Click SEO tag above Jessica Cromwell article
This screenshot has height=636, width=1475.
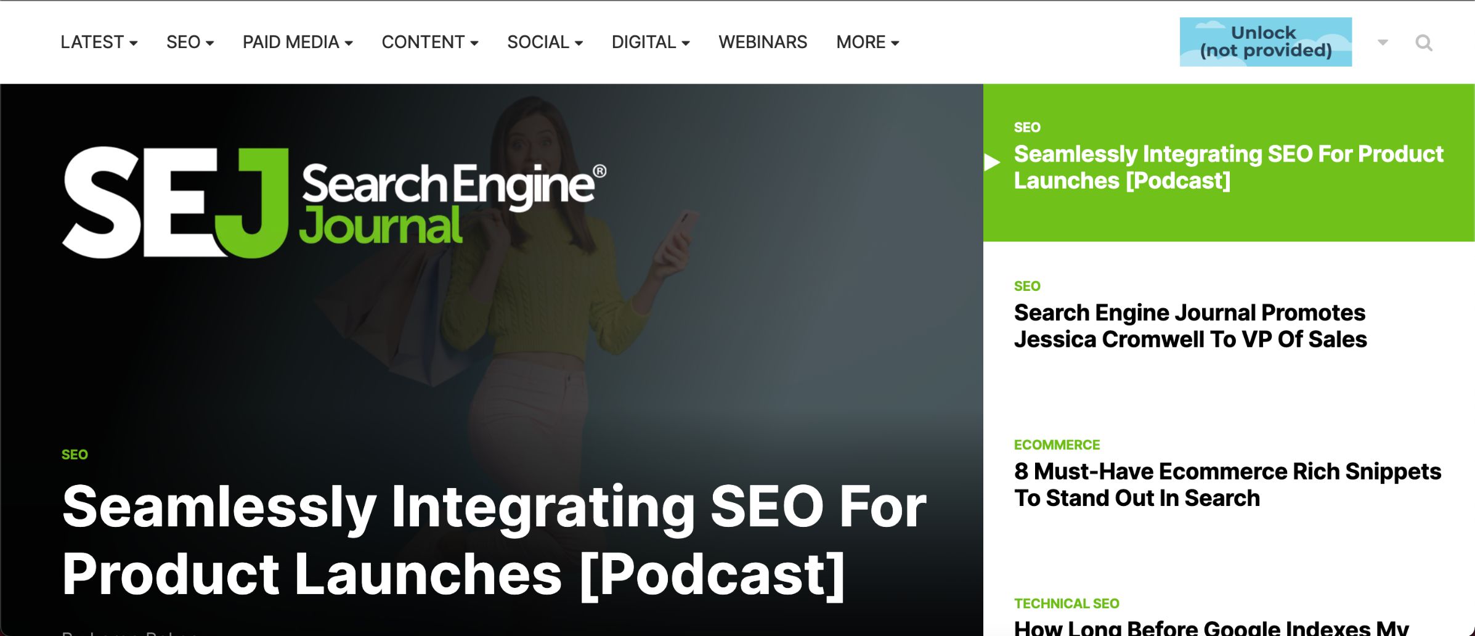[x=1027, y=287]
